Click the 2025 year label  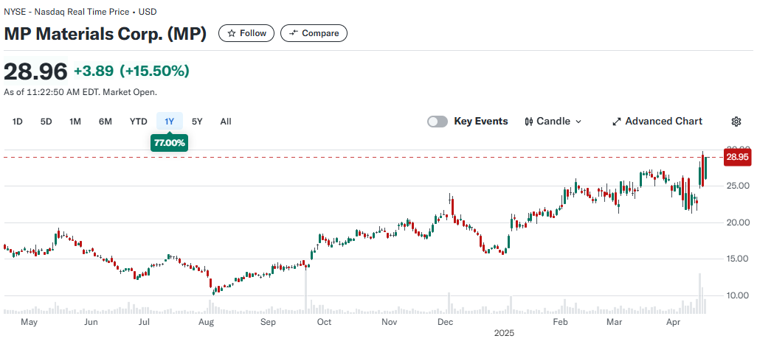pos(505,333)
